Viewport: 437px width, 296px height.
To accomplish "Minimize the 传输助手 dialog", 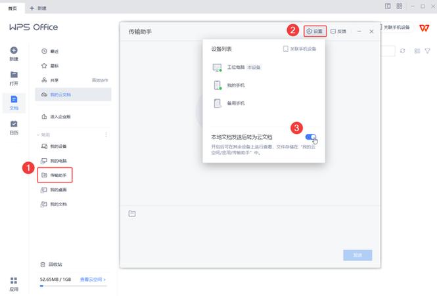I will click(359, 32).
